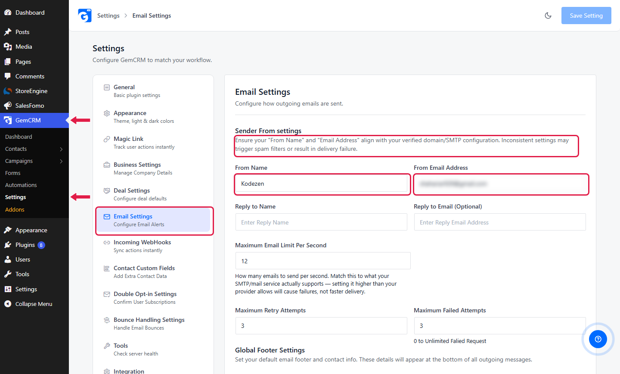The width and height of the screenshot is (620, 374).
Task: Open Business Settings section
Action: (153, 168)
